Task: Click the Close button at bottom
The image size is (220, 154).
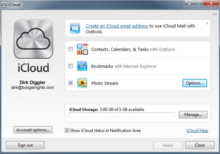Action: 200,145
